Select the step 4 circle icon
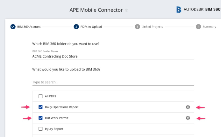The height and width of the screenshot is (137, 221). click(198, 27)
